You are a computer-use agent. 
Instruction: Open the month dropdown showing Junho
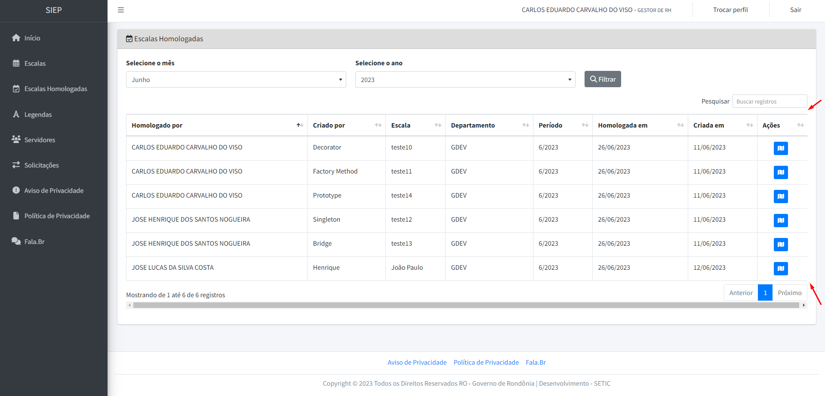[x=236, y=79]
